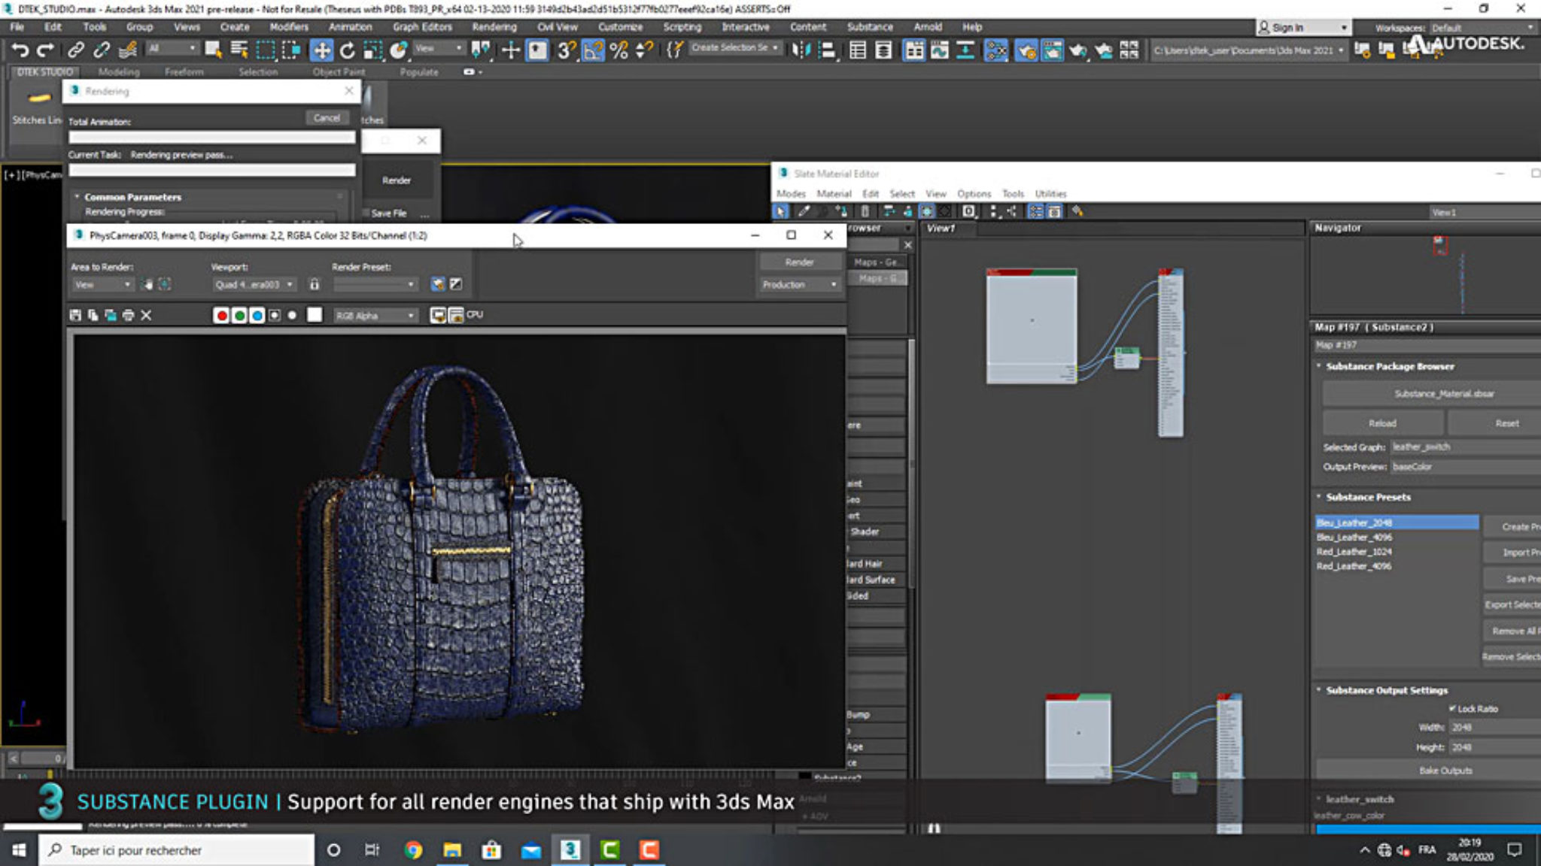
Task: Open the Render Preset dropdown
Action: pyautogui.click(x=375, y=284)
